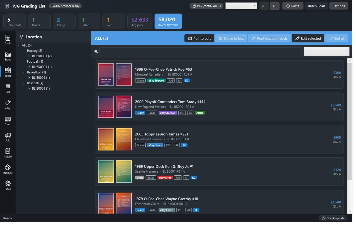Click the Batch Scan button
This screenshot has width=356, height=232.
(x=316, y=6)
